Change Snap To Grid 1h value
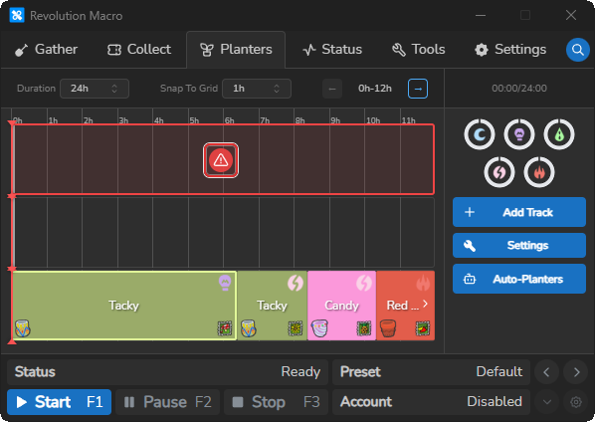 pos(257,89)
